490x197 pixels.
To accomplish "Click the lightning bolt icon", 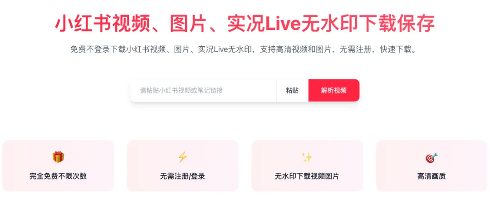I will click(182, 157).
